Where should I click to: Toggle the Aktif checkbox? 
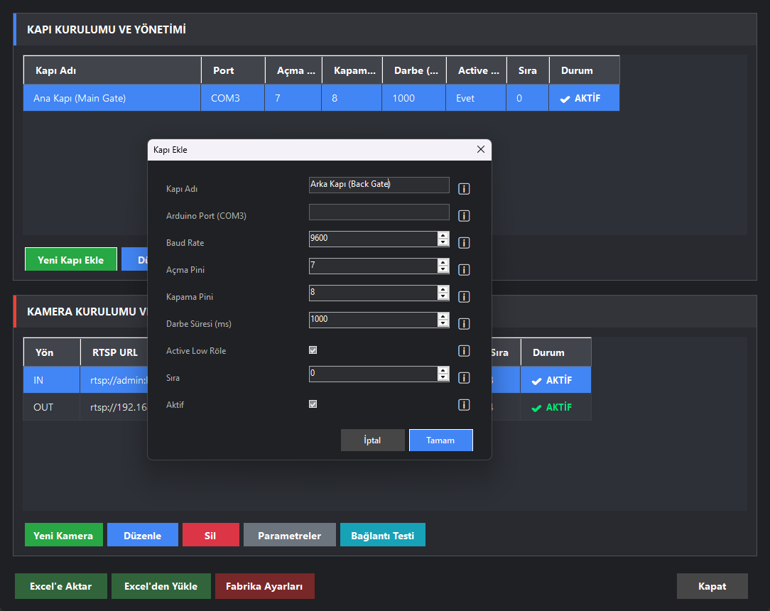click(x=313, y=404)
